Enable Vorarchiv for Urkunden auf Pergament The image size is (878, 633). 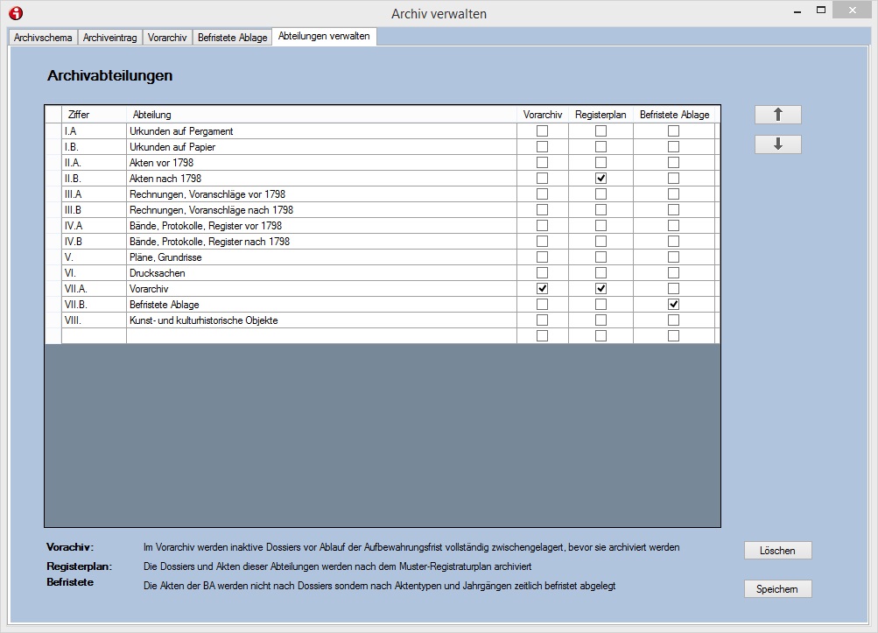coord(542,131)
